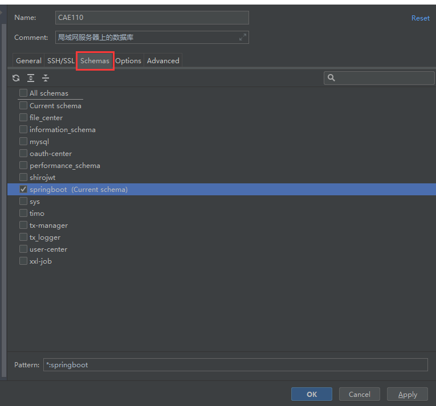This screenshot has height=406, width=436.
Task: Expand the Comment field editor
Action: pyautogui.click(x=243, y=37)
